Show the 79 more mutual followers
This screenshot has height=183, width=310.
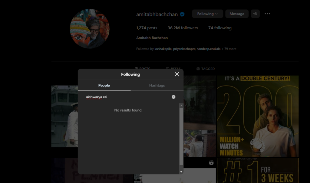[230, 49]
